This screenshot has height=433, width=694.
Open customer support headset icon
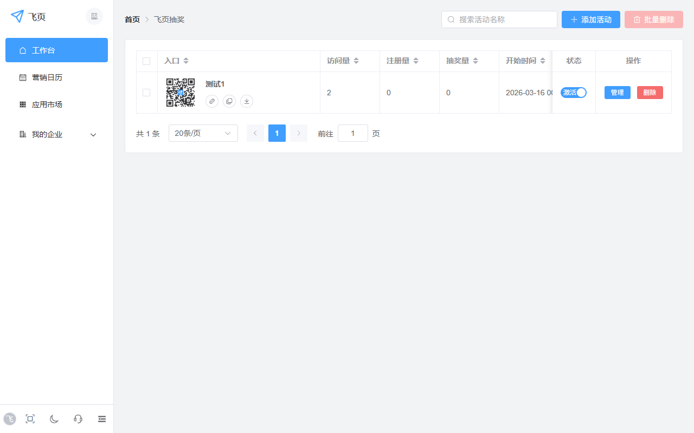[x=78, y=419]
